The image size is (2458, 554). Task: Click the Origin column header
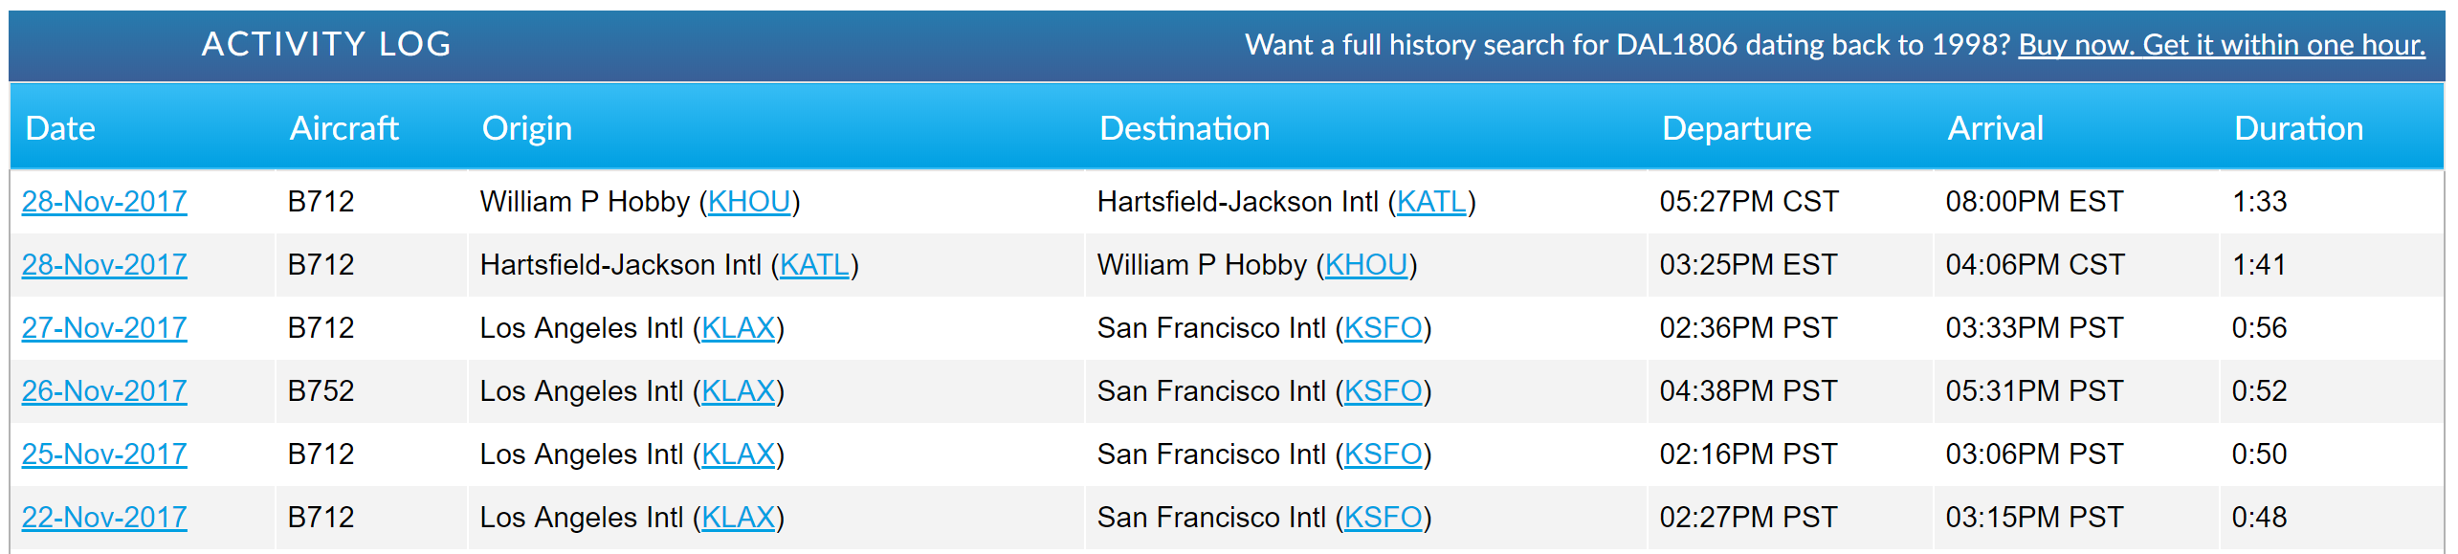(x=526, y=128)
